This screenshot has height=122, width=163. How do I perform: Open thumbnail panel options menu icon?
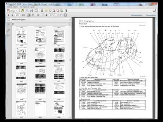pyautogui.click(x=13, y=24)
